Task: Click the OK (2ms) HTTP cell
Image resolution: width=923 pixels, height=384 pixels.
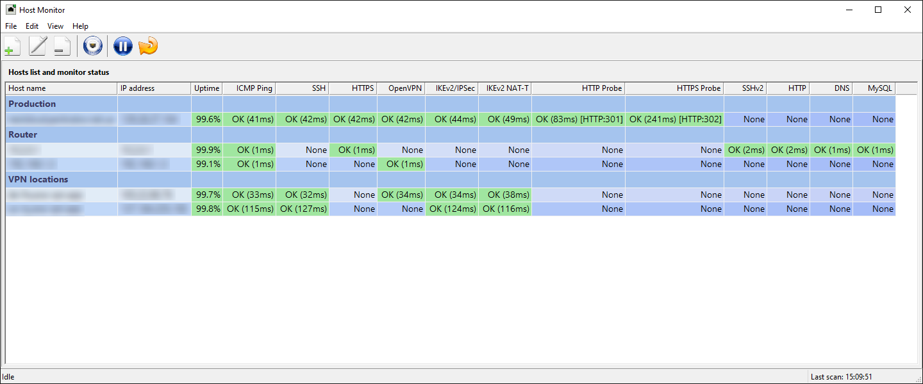Action: click(x=788, y=150)
